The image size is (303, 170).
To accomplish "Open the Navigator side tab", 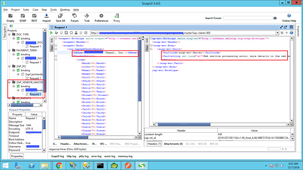I will [4, 32].
